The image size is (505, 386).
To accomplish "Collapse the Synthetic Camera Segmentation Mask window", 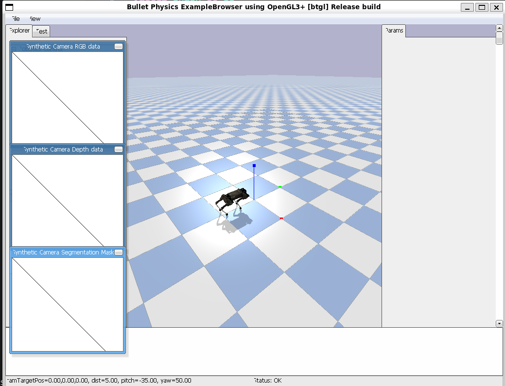I will click(x=119, y=252).
